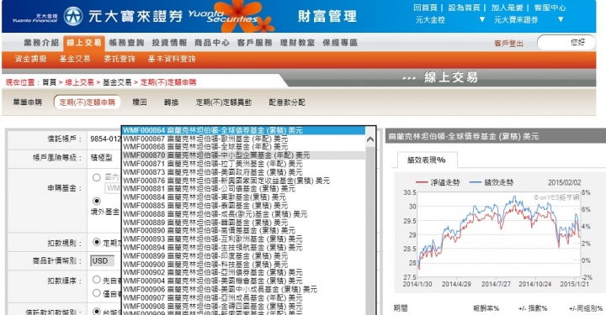
Task: Choose WMF000870 中小型企業基金 option
Action: pyautogui.click(x=243, y=155)
